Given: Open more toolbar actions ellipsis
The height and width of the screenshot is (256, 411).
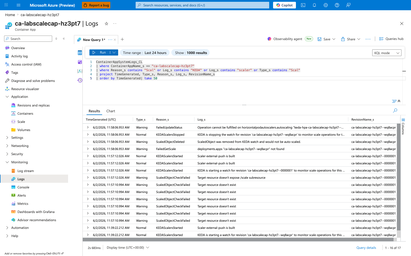Looking at the screenshot, I should (368, 39).
